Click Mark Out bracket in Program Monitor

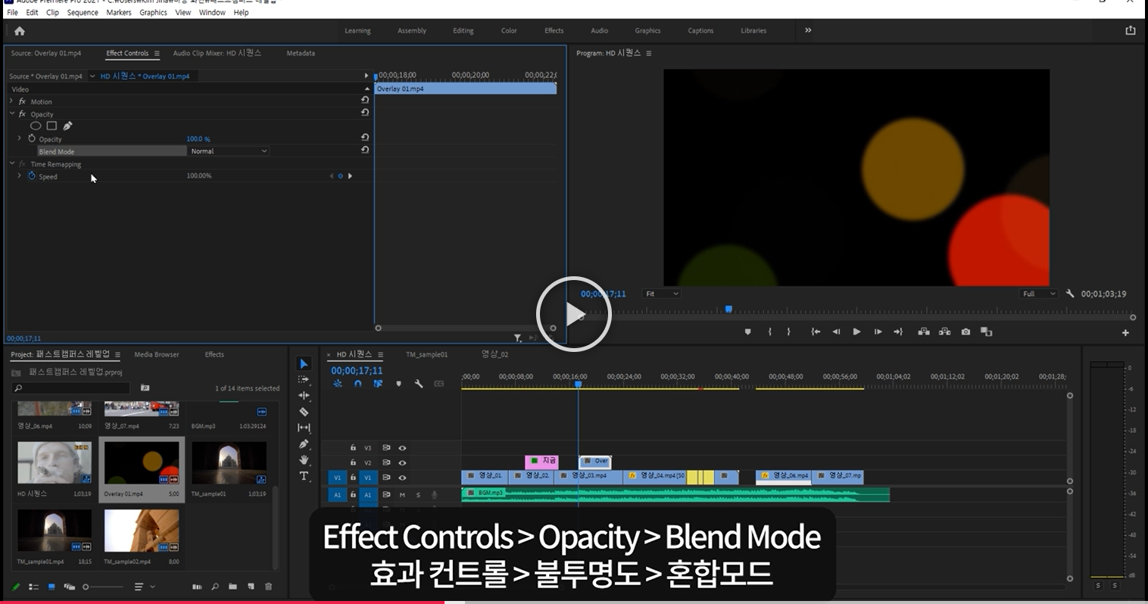(788, 332)
